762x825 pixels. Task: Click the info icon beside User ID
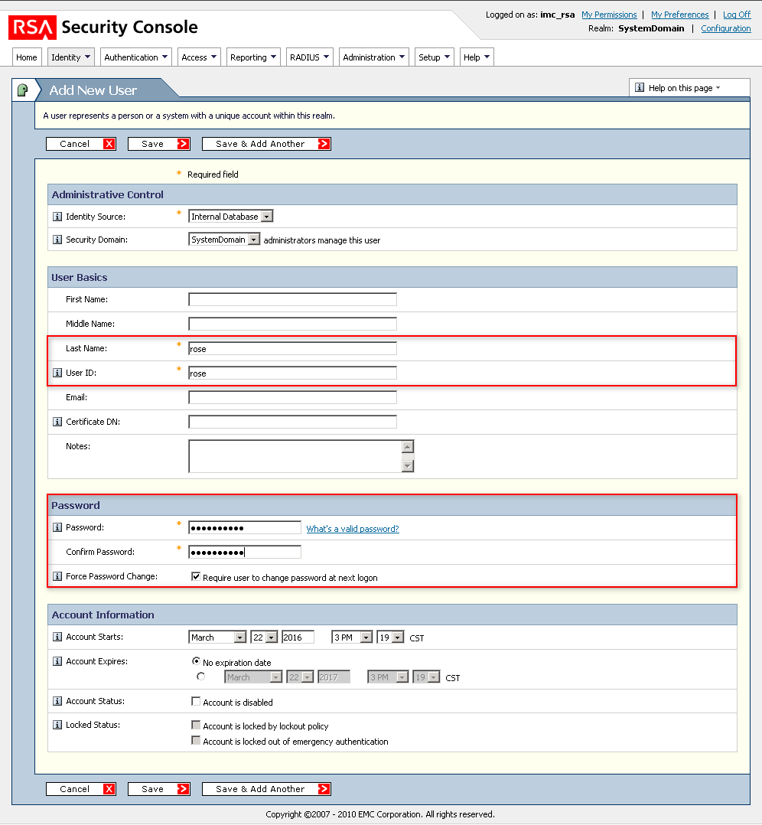point(57,373)
